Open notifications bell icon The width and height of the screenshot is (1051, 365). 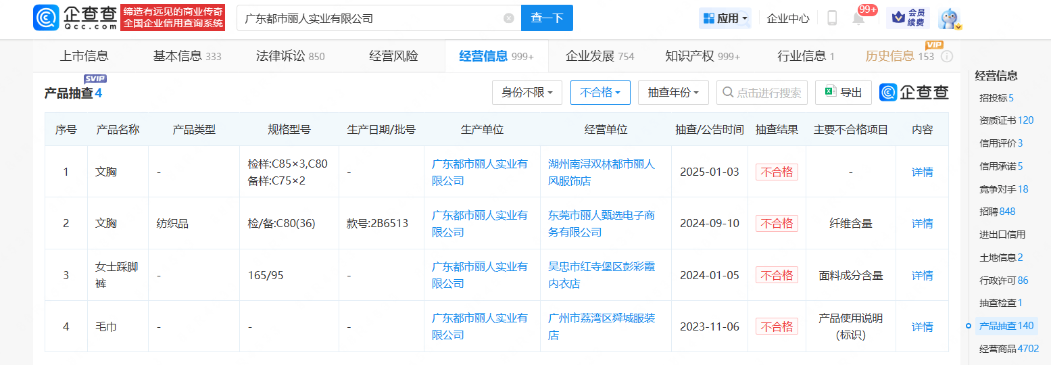(x=858, y=18)
